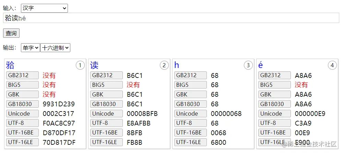Click UTF-16BE button in the é card
342x153 pixels.
(x=275, y=133)
